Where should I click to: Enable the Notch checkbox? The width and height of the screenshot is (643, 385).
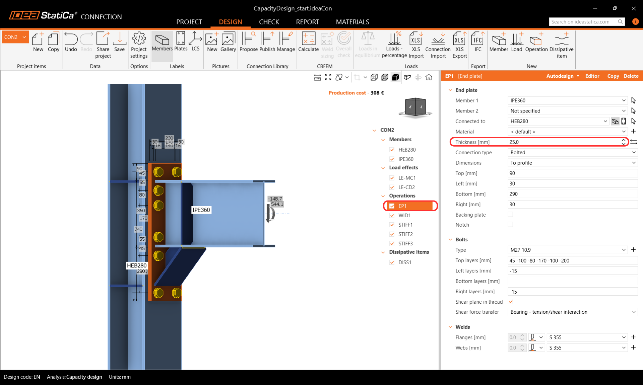point(510,224)
